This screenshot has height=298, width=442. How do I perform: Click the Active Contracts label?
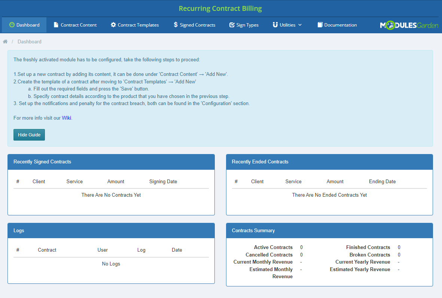click(273, 247)
